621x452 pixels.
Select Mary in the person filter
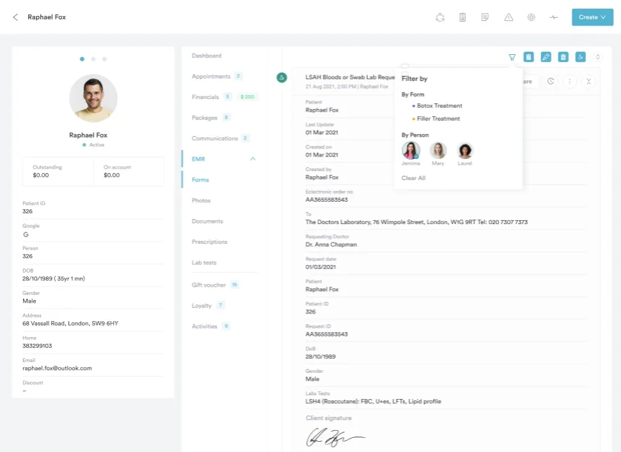pos(438,151)
